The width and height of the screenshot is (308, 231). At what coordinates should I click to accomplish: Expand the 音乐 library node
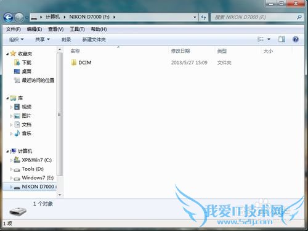click(x=11, y=134)
